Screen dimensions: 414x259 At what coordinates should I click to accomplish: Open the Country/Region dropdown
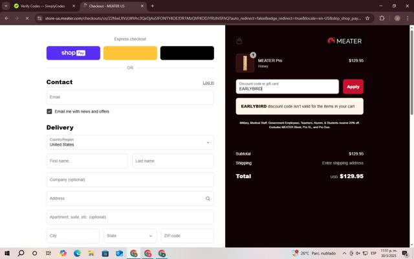[130, 142]
